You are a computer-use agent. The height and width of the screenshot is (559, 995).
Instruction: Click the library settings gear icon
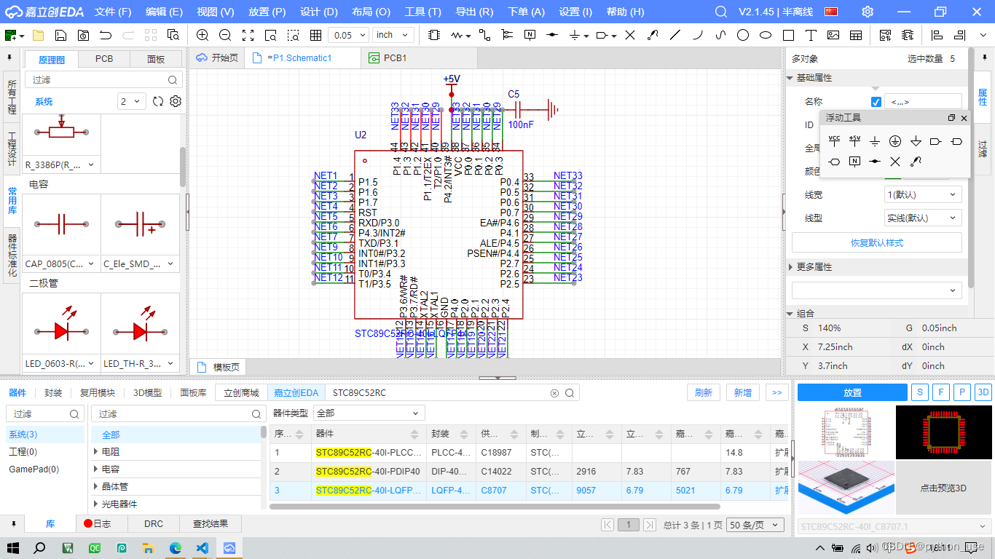[x=175, y=101]
